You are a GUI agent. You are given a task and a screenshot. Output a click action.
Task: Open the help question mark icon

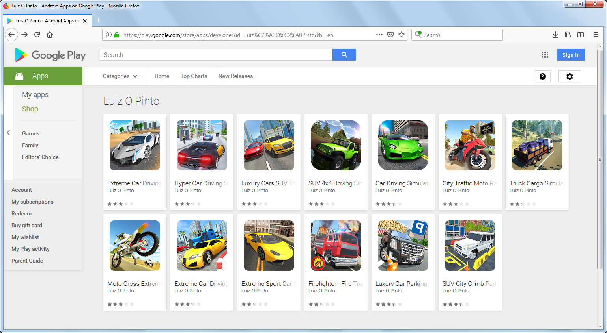click(542, 76)
